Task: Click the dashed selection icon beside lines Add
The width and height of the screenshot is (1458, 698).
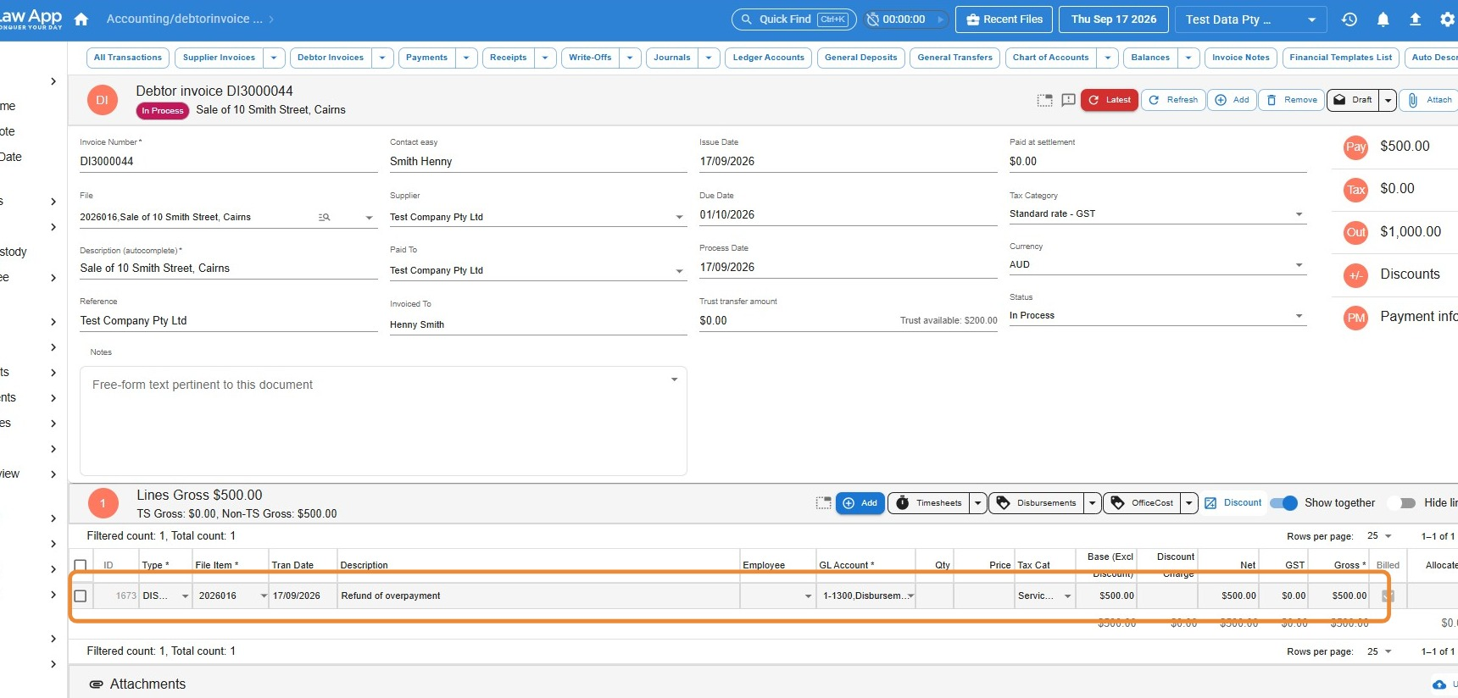Action: [823, 503]
